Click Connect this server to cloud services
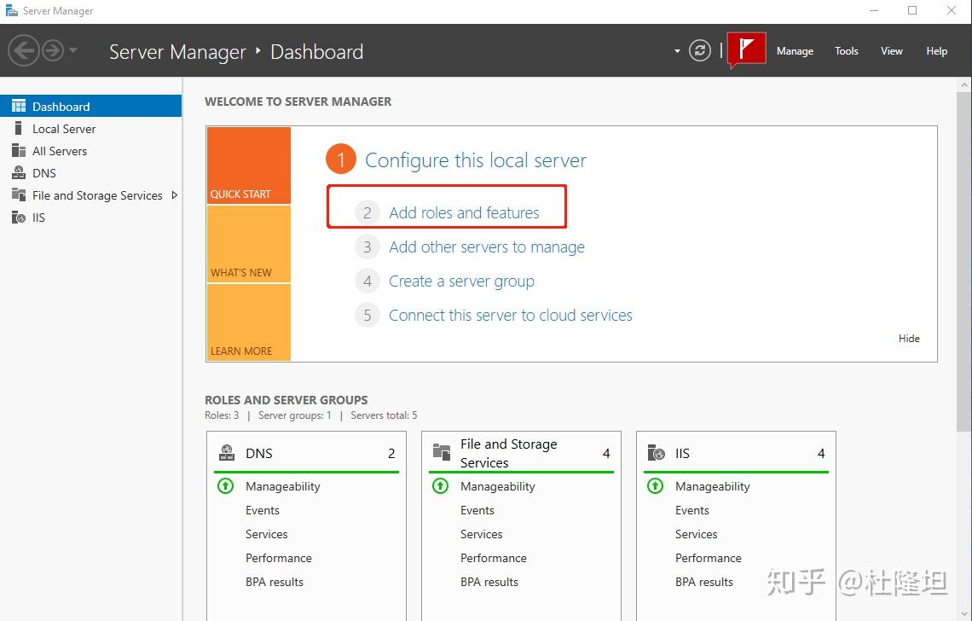 510,315
